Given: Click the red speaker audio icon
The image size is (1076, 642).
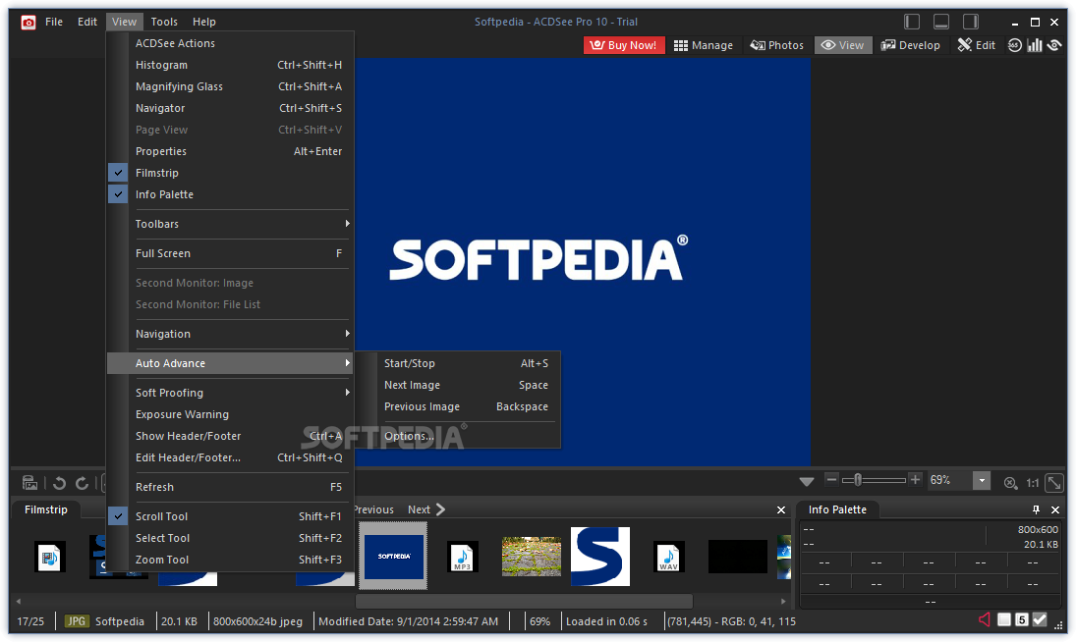Looking at the screenshot, I should [985, 619].
